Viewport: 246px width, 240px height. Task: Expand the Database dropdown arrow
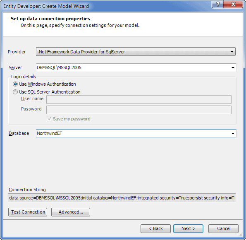click(233, 134)
